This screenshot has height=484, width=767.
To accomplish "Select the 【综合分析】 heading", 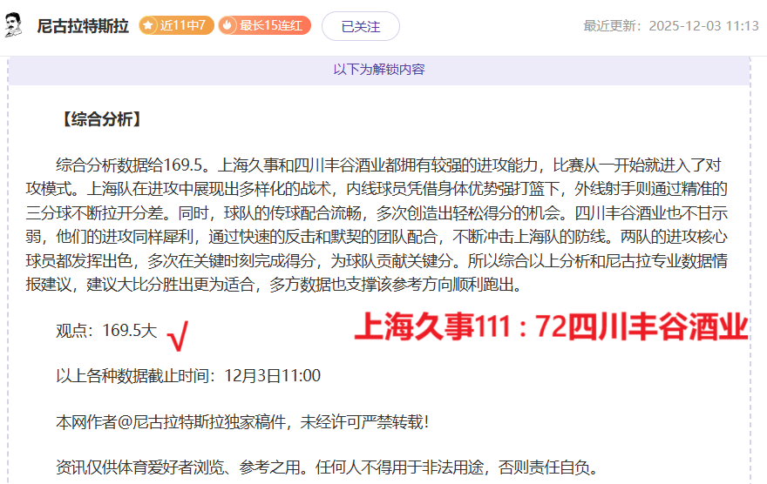I will (x=101, y=120).
